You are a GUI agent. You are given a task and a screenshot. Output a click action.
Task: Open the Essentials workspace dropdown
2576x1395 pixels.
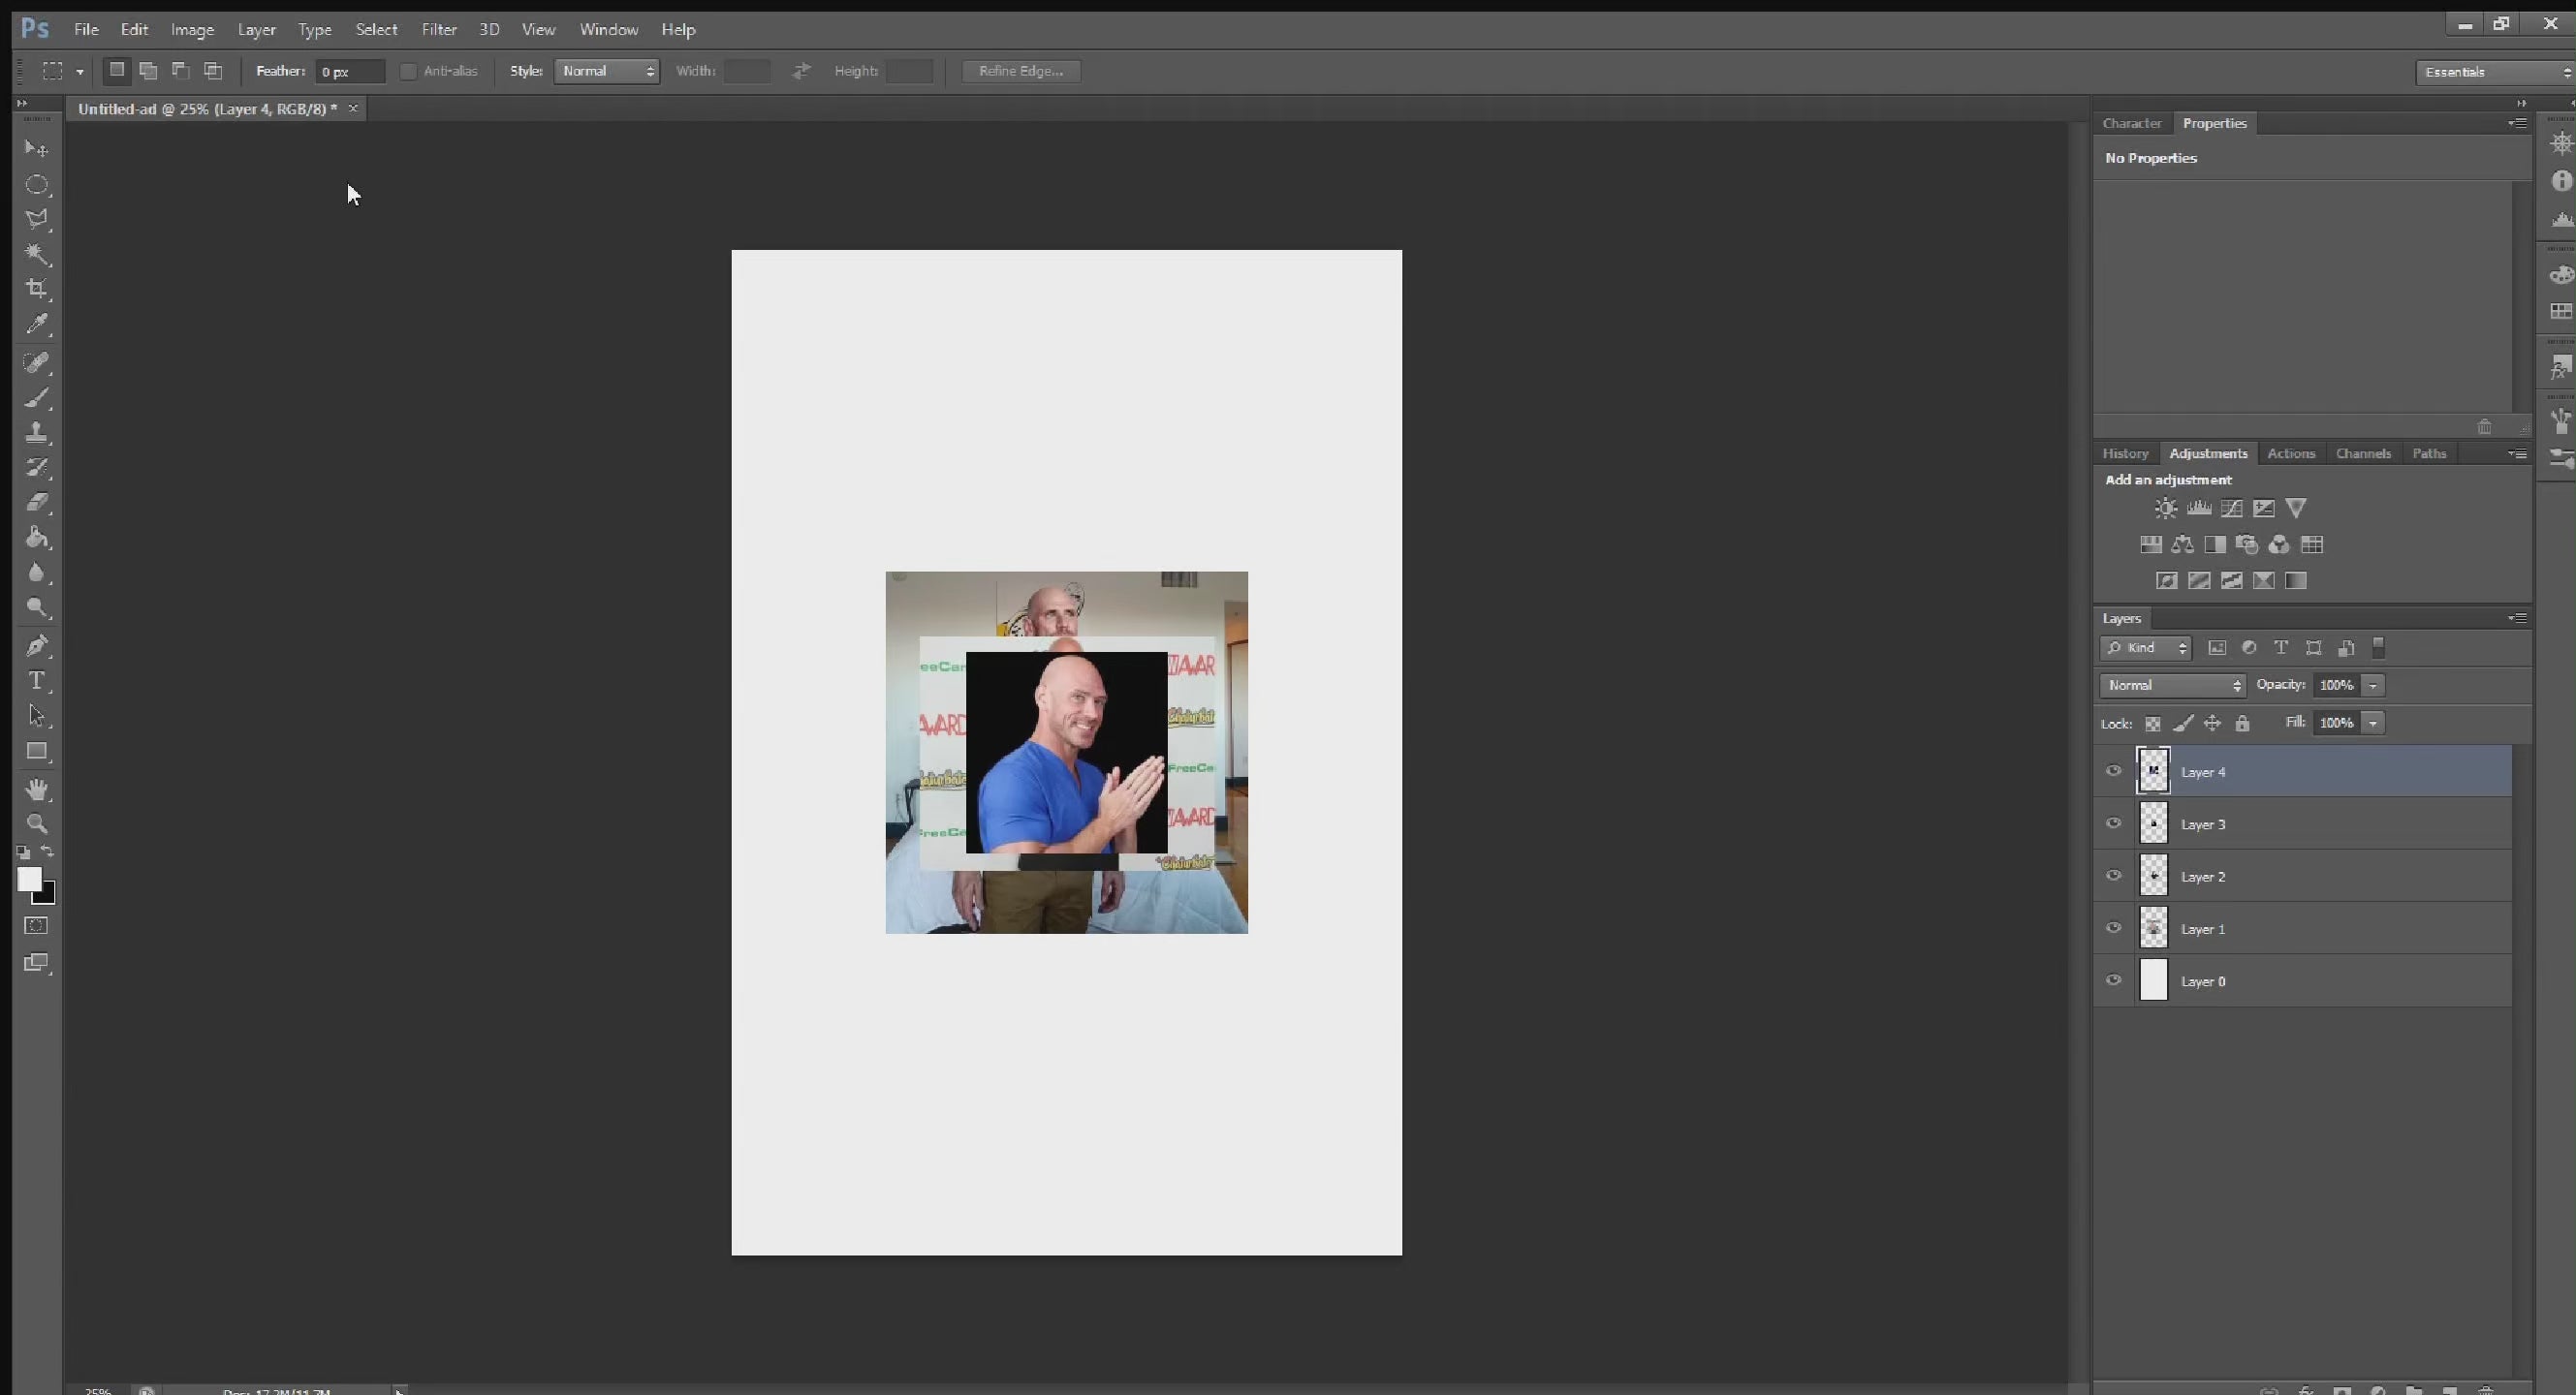tap(2493, 72)
